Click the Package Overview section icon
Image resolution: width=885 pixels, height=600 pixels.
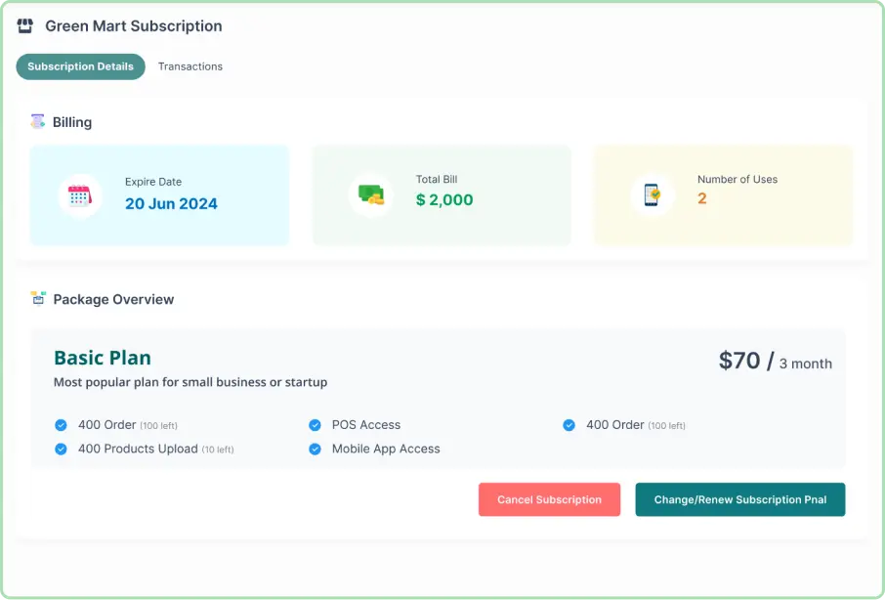pyautogui.click(x=39, y=299)
